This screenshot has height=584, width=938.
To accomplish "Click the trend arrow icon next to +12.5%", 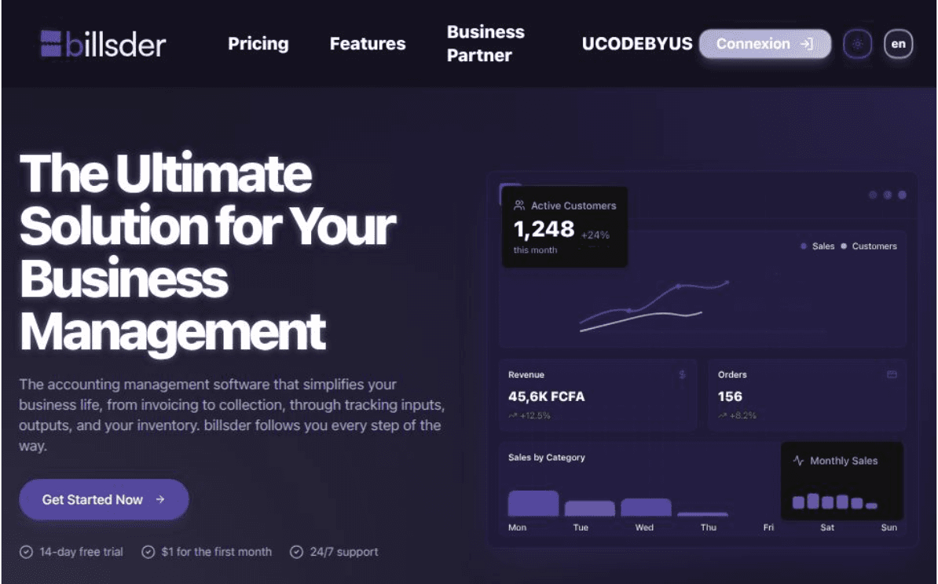I will point(513,414).
